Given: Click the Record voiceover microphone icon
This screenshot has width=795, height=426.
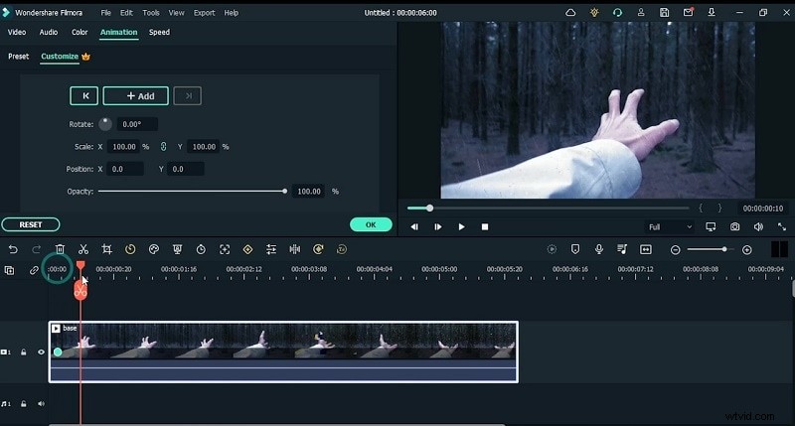Looking at the screenshot, I should (x=599, y=249).
